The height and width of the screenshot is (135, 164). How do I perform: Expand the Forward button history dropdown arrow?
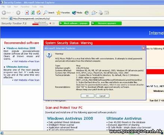pyautogui.click(x=22, y=13)
